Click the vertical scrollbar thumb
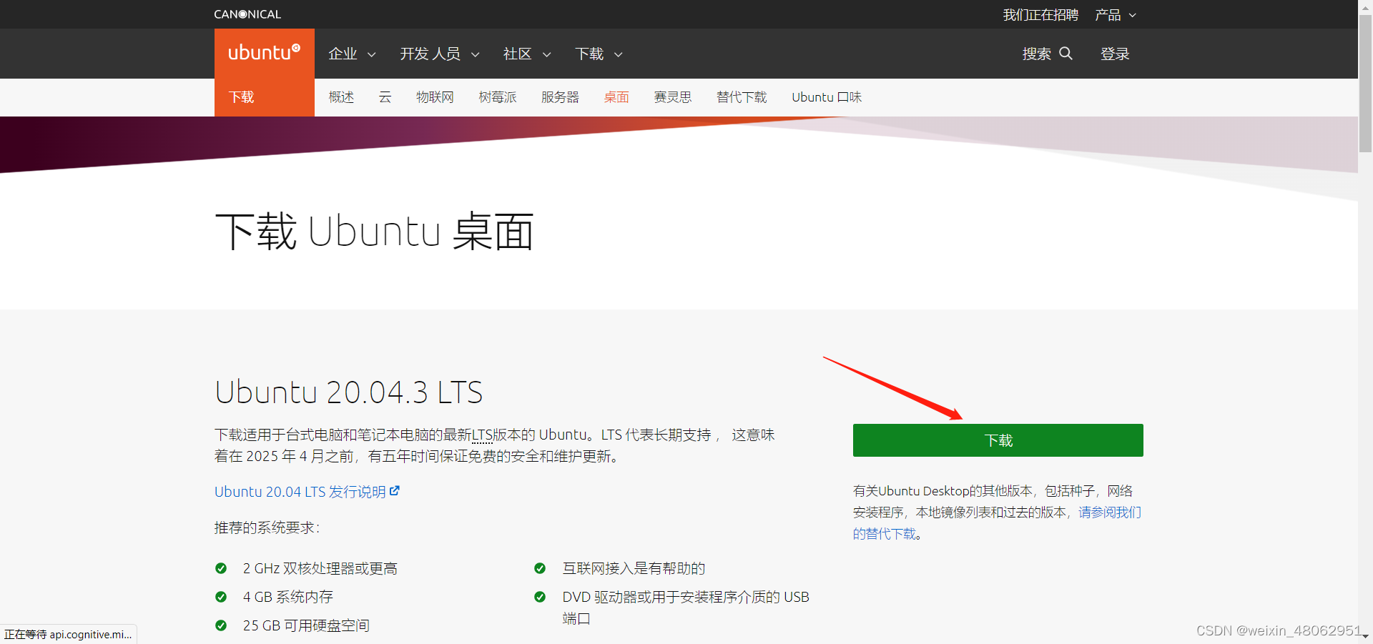The image size is (1373, 644). 1365,83
